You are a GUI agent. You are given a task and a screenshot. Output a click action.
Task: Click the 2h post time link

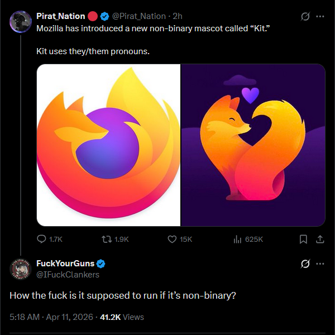178,16
